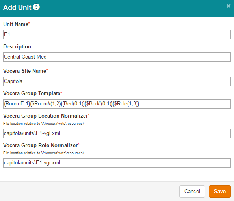Image resolution: width=234 pixels, height=201 pixels.
Task: Close the Add Unit dialog
Action: (x=228, y=6)
